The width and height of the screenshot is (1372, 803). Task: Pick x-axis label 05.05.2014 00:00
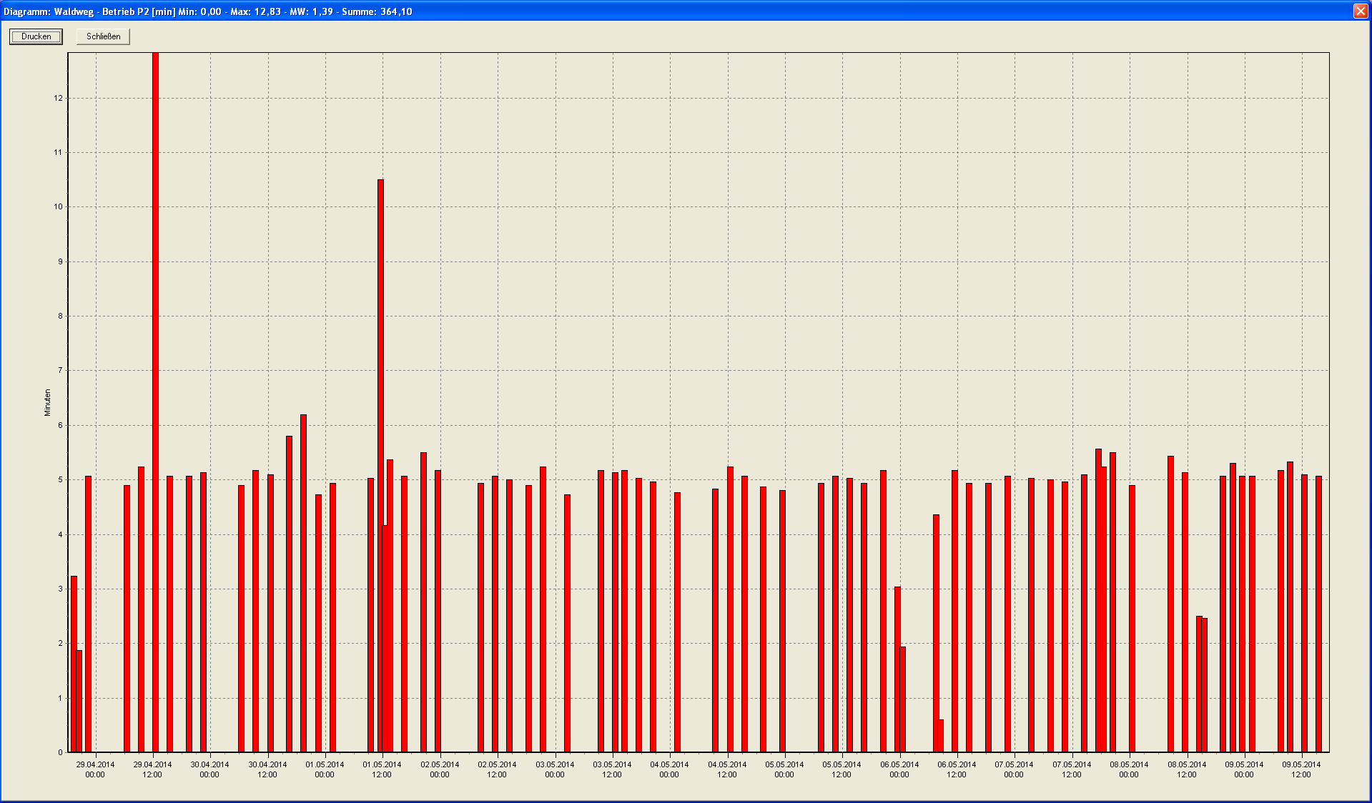(784, 769)
